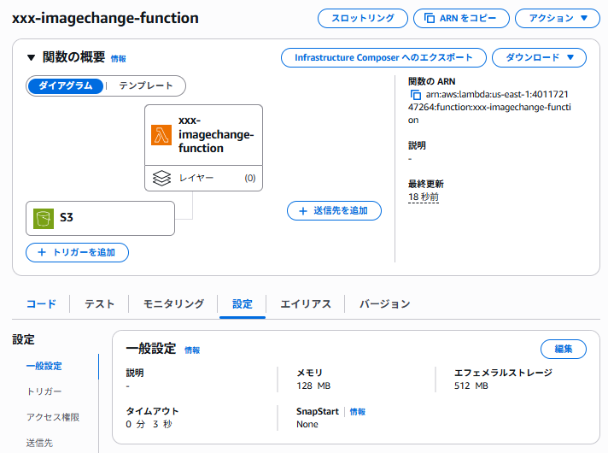Click the function ARN text
The height and width of the screenshot is (453, 608).
pos(489,107)
